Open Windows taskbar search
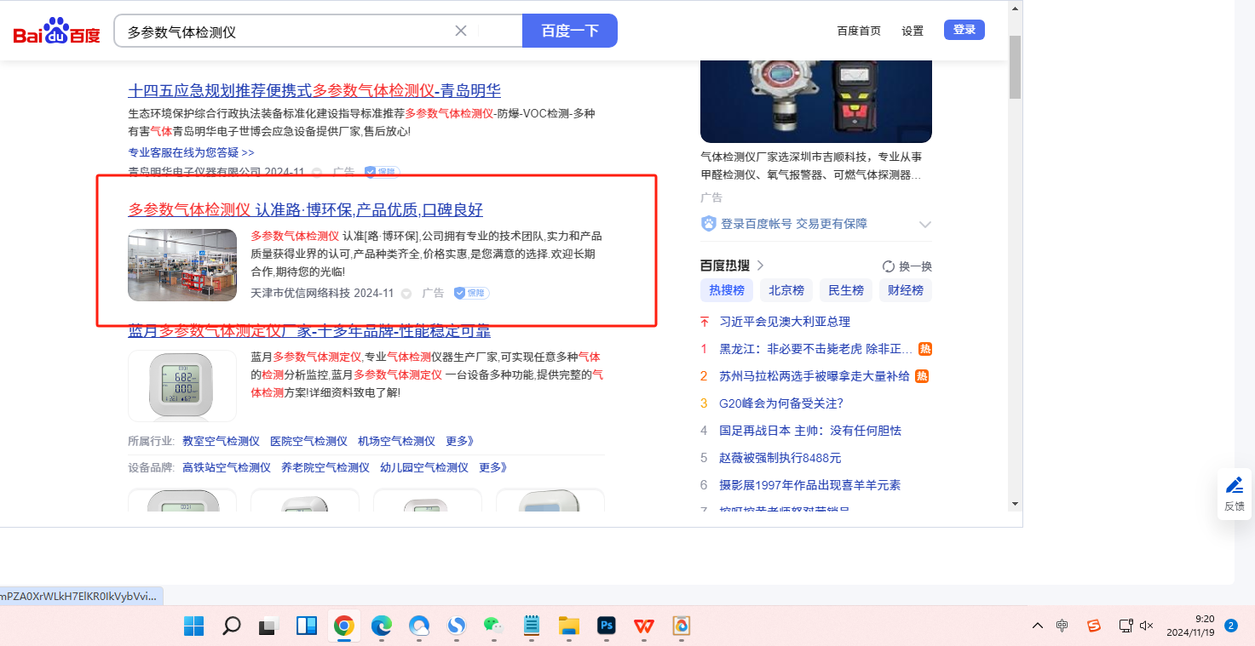Viewport: 1255px width, 646px height. 231,626
